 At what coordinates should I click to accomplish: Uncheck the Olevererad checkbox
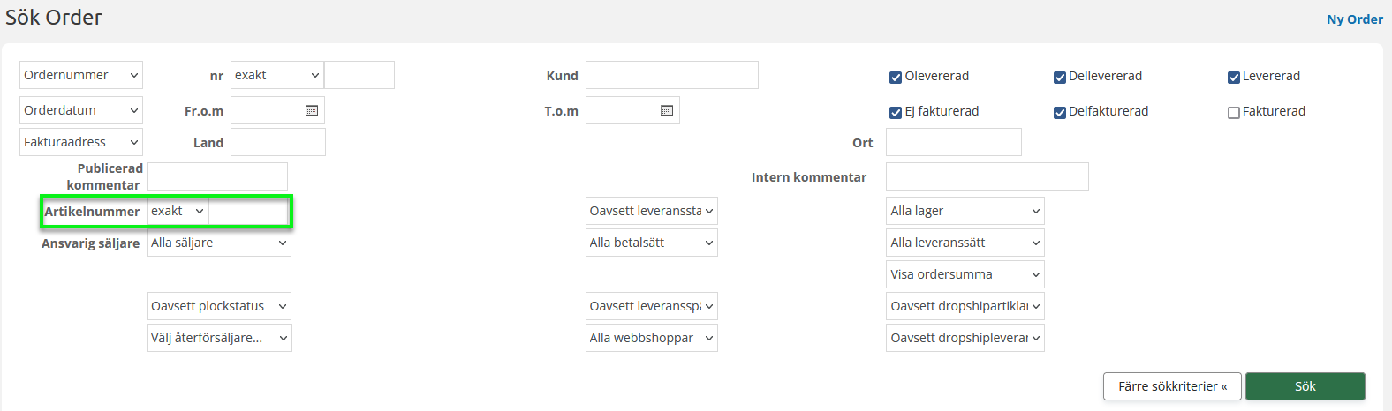(x=896, y=78)
